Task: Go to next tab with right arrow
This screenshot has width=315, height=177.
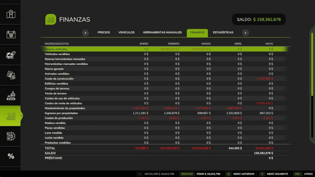Action: click(x=245, y=33)
